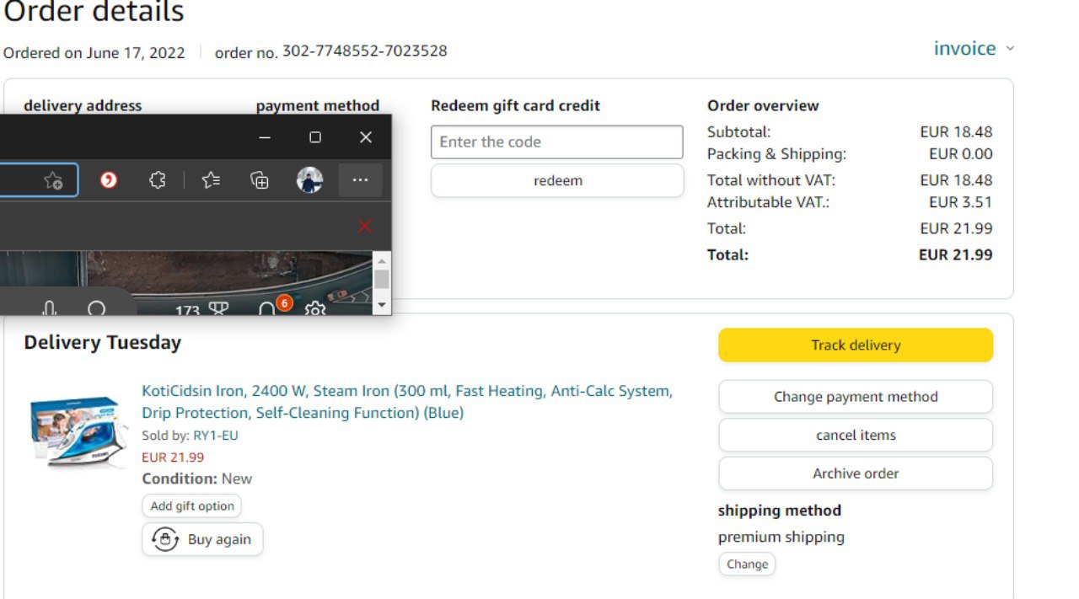Click the yellow Track delivery button
The height and width of the screenshot is (599, 1079).
click(855, 345)
